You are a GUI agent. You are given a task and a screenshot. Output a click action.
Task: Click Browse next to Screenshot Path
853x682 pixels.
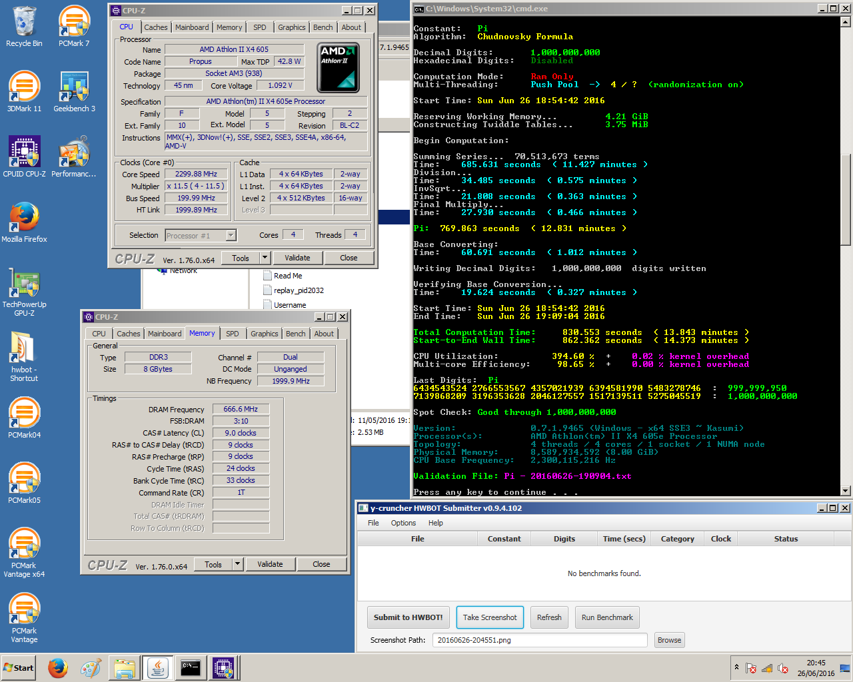point(669,640)
